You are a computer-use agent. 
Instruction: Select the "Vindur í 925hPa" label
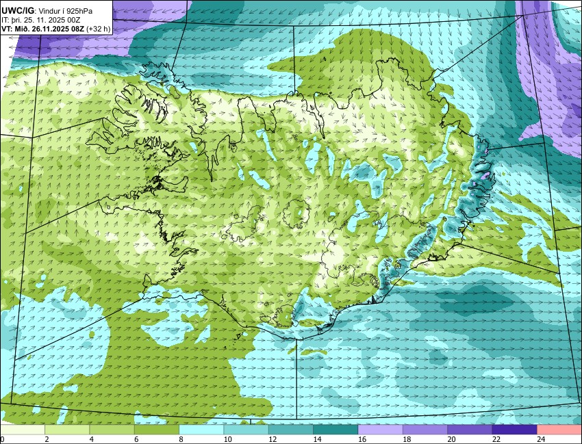click(66, 12)
